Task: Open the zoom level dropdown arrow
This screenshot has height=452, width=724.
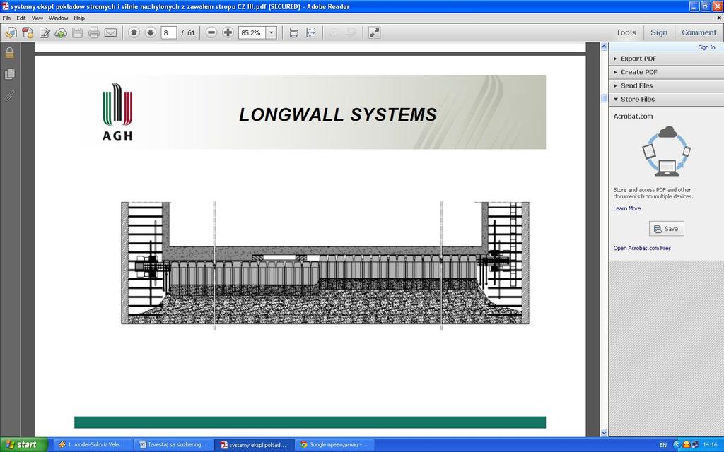Action: pyautogui.click(x=271, y=32)
